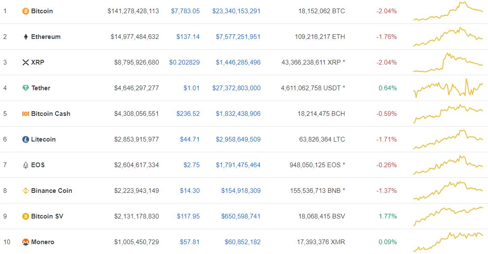Open the Bitcoin Cash name link

tap(51, 114)
